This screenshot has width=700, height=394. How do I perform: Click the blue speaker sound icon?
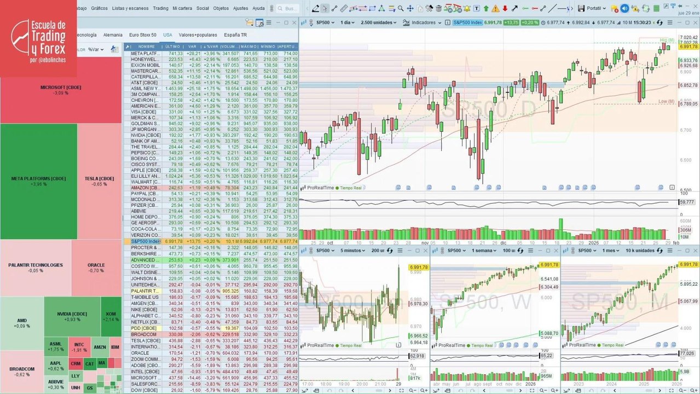pos(625,8)
